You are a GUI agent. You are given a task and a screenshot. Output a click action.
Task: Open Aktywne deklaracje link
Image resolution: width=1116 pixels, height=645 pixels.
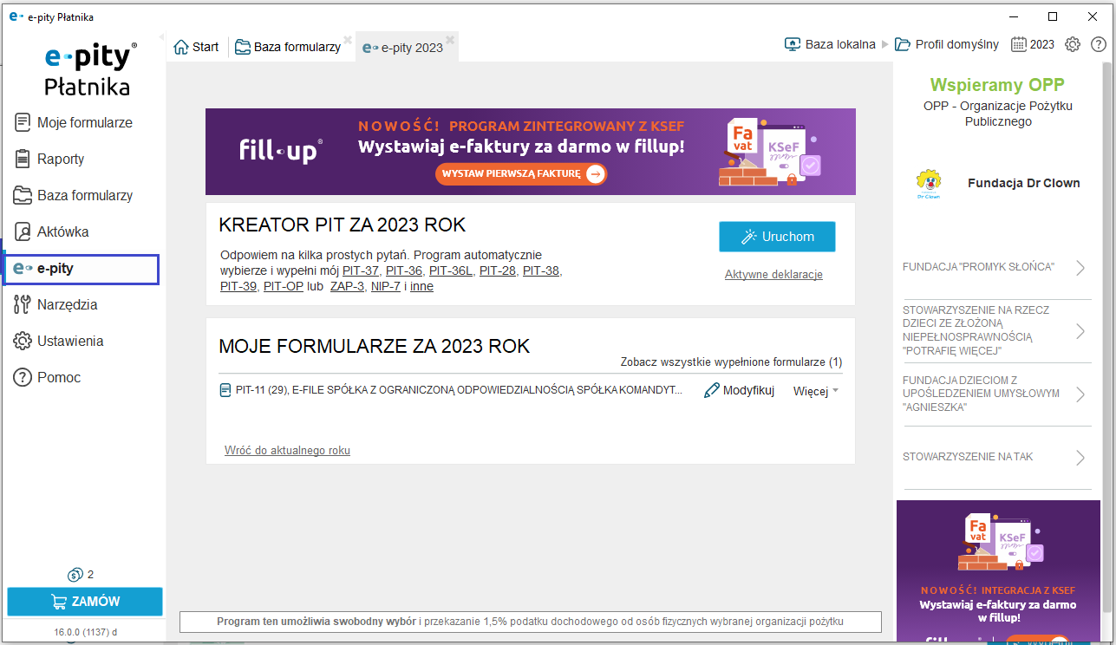tap(773, 274)
